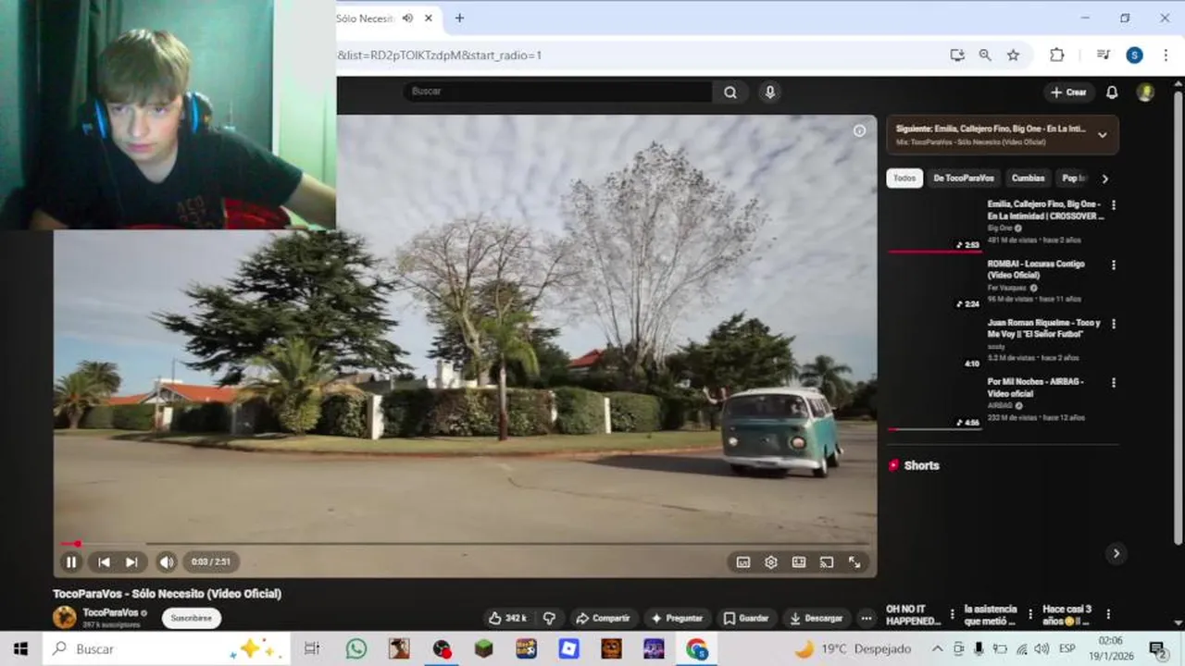Open options for OH NO IT HAPPENED short
This screenshot has width=1185, height=666.
coord(952,614)
